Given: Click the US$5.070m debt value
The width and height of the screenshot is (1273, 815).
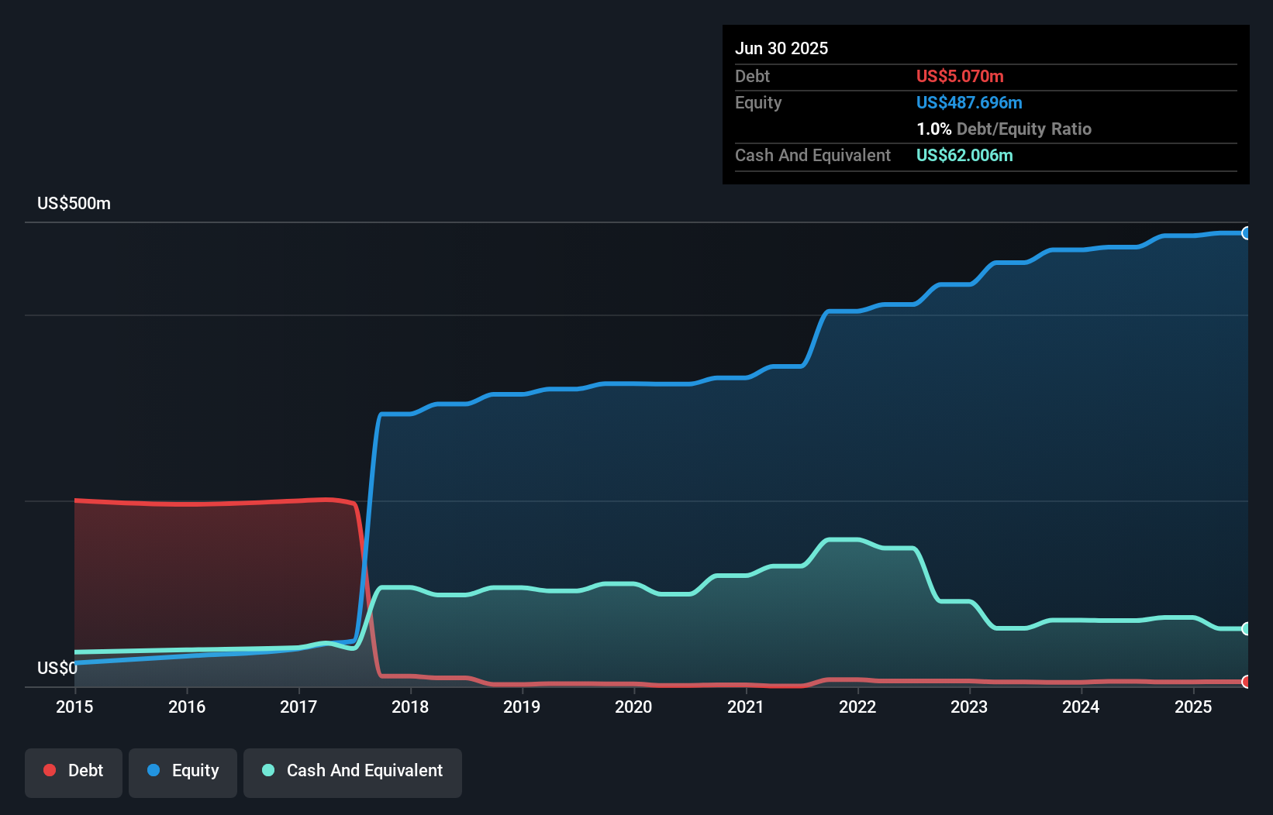Looking at the screenshot, I should (960, 76).
